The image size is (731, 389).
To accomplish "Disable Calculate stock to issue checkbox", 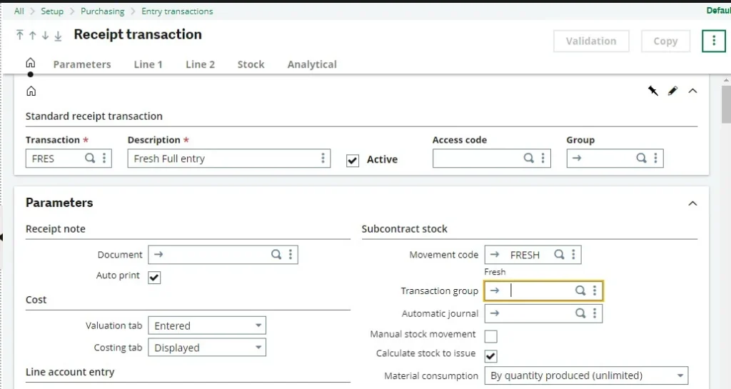I will tap(491, 356).
